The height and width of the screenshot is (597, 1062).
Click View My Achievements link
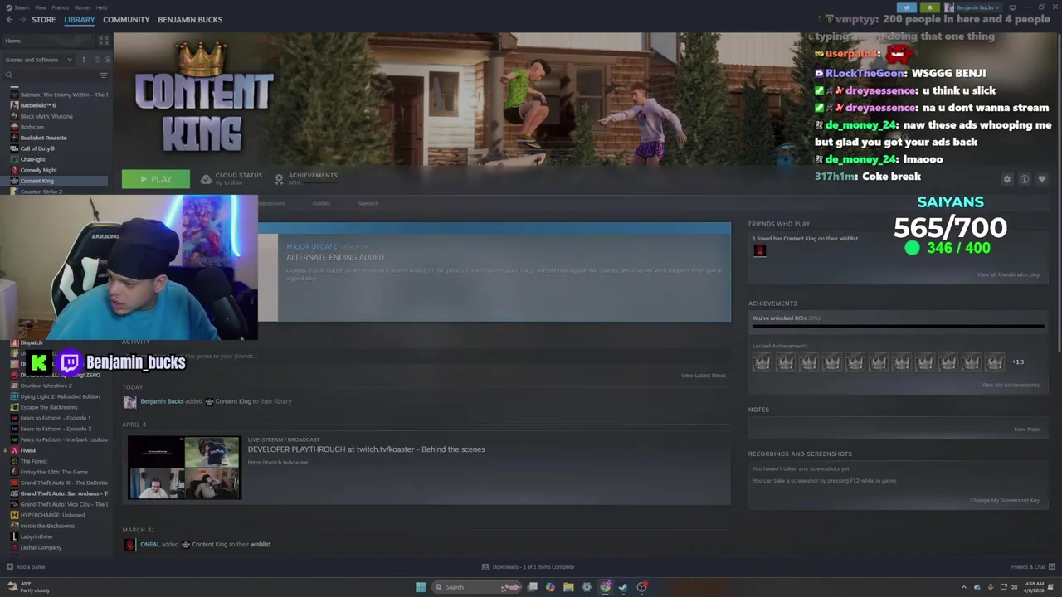pyautogui.click(x=1010, y=385)
